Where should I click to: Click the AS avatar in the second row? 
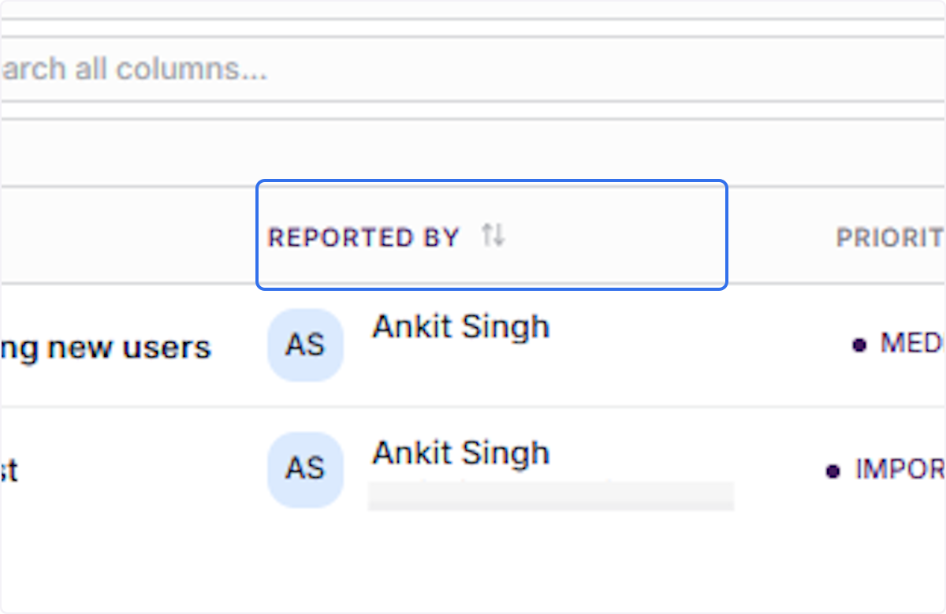point(305,469)
